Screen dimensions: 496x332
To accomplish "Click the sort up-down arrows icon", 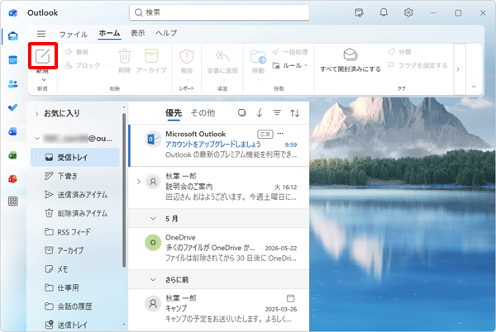I will pyautogui.click(x=295, y=113).
